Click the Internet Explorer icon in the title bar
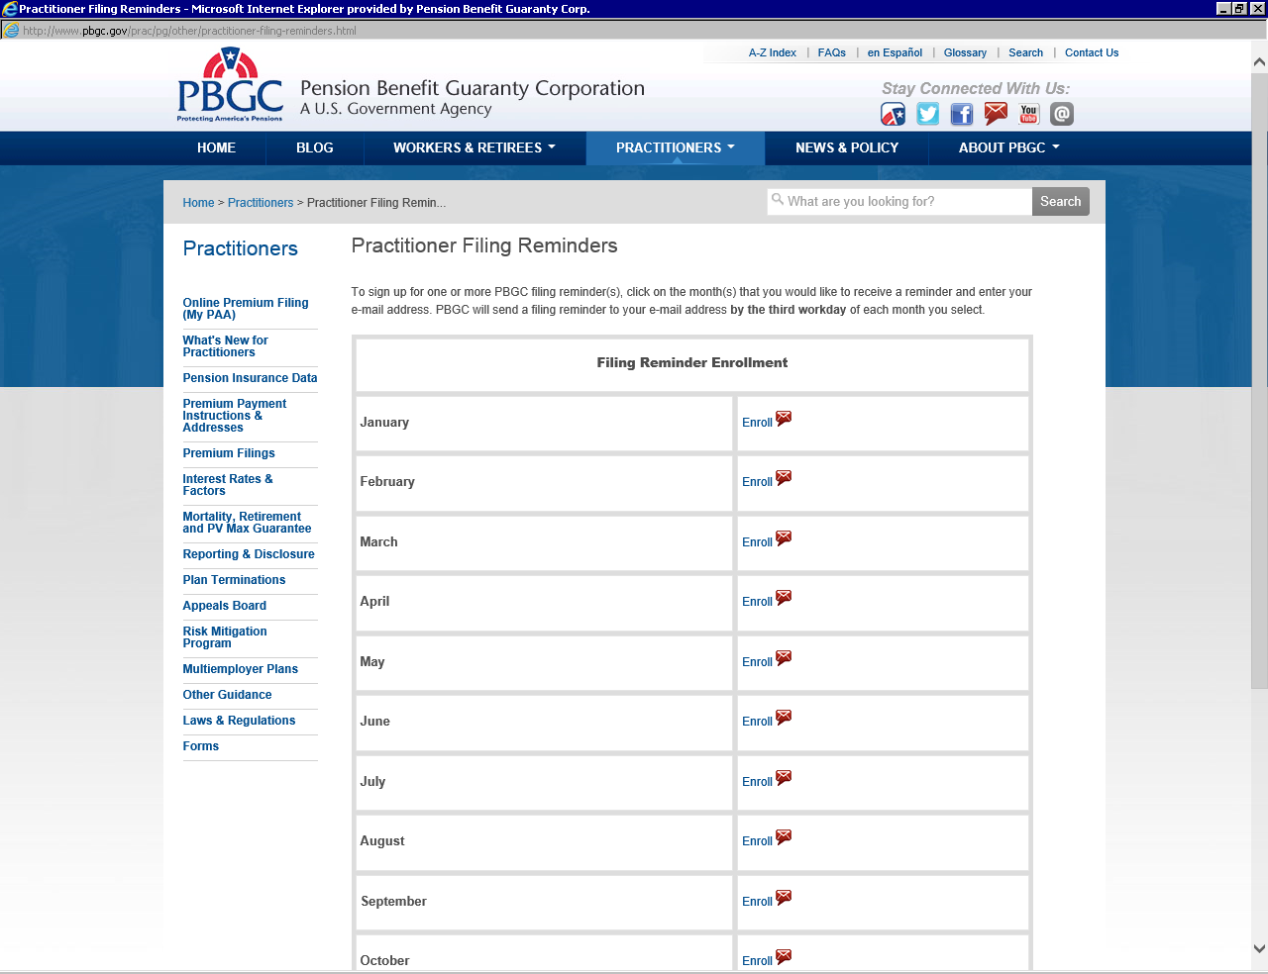This screenshot has width=1268, height=974. 10,9
